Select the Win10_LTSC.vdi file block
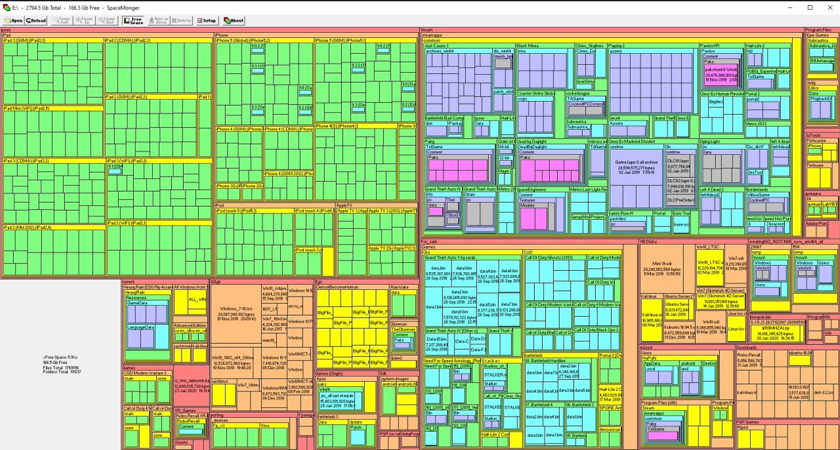The height and width of the screenshot is (450, 840). (x=709, y=267)
